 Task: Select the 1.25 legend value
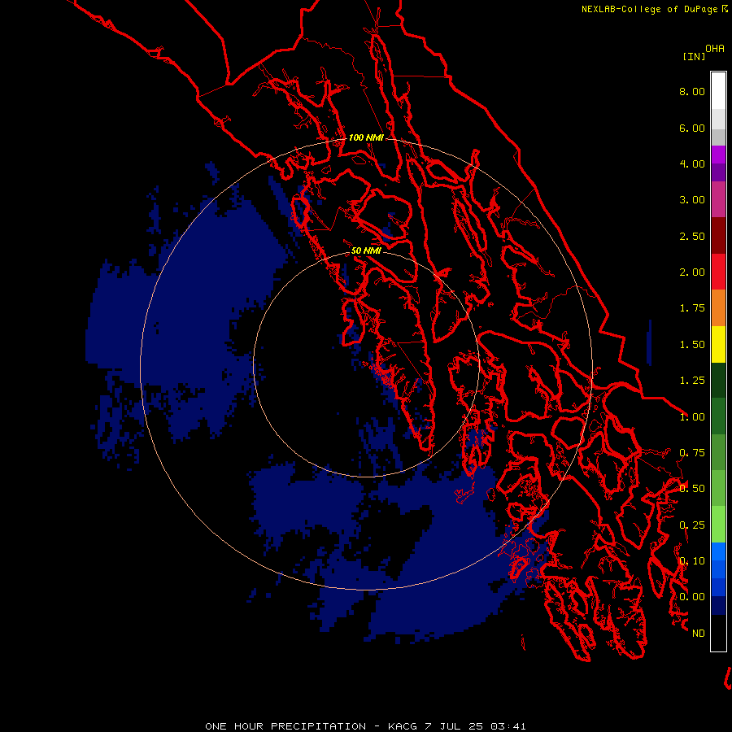pyautogui.click(x=692, y=381)
